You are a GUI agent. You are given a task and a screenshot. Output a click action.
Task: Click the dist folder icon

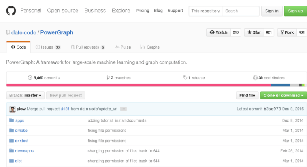[x=12, y=161]
